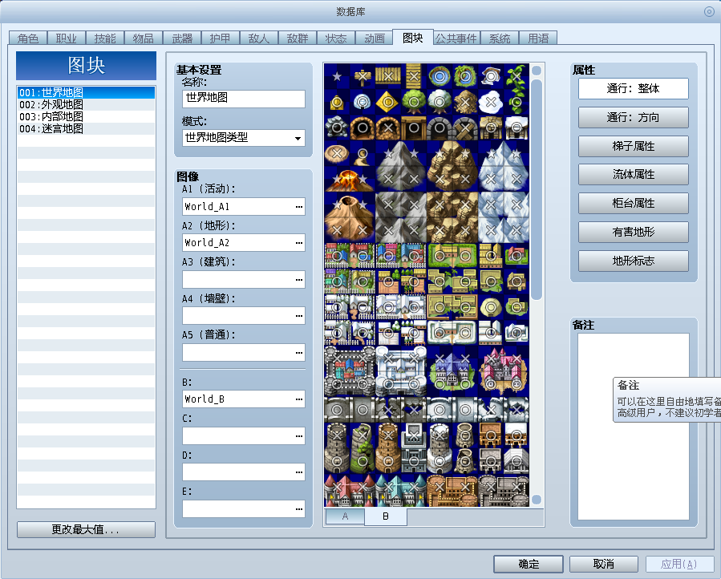This screenshot has height=579, width=721.
Task: Click the snow-roofed hut tile
Action: pos(516,128)
